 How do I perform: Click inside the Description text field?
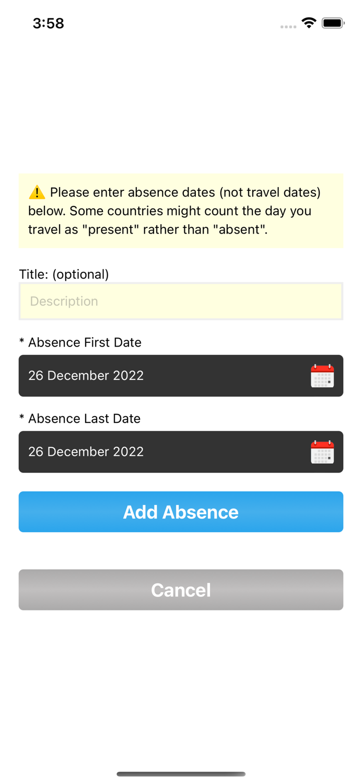[181, 301]
